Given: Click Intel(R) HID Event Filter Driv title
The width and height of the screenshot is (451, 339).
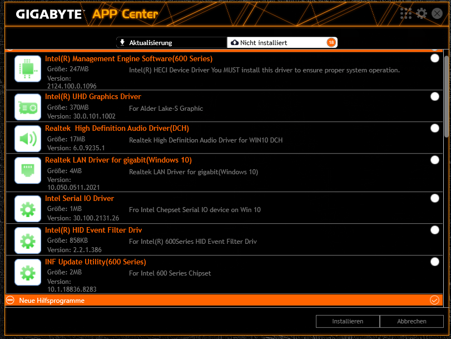Looking at the screenshot, I should (x=93, y=230).
